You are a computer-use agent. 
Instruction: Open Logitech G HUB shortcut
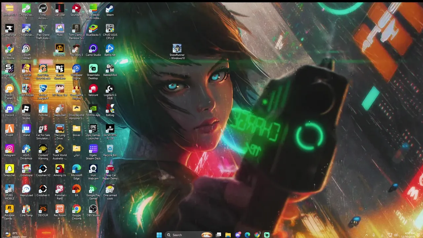coord(110,92)
